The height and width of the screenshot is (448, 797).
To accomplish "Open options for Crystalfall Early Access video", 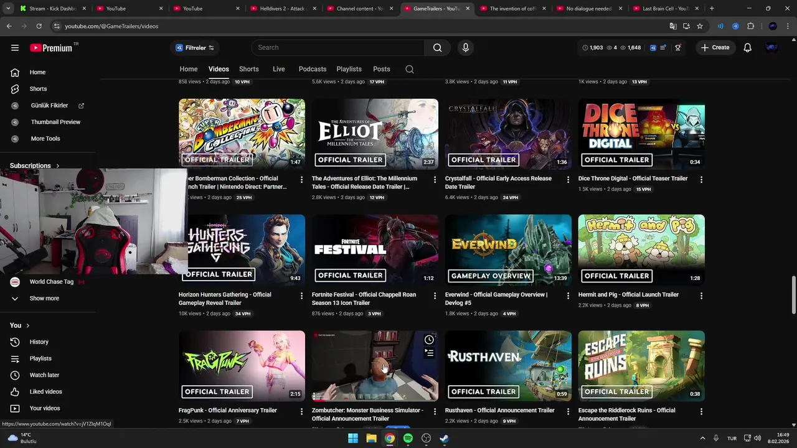I will click(x=568, y=179).
